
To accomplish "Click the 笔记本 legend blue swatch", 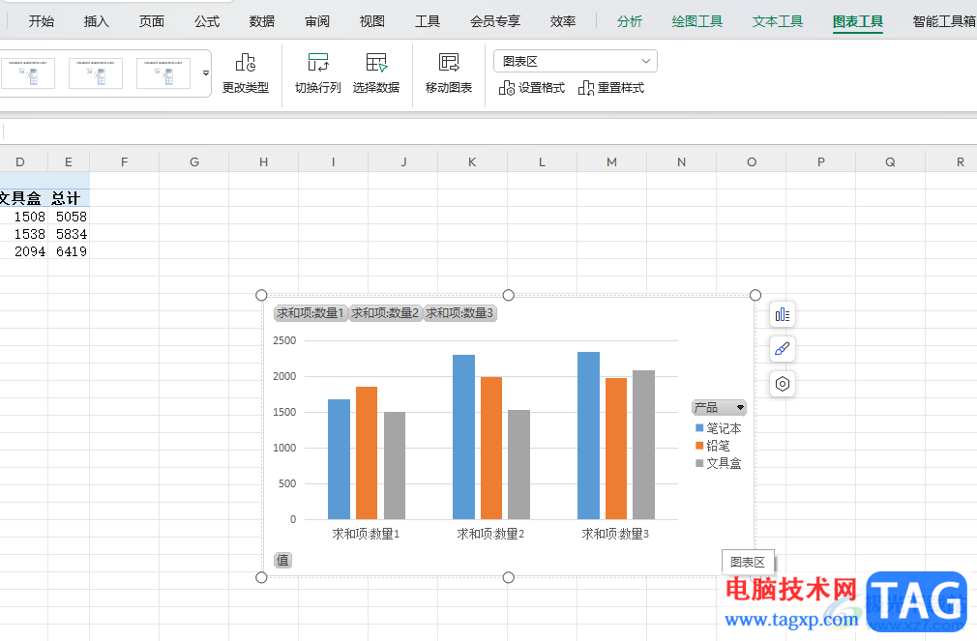I will [x=699, y=428].
